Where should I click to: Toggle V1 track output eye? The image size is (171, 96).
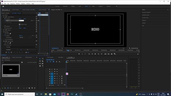[x=57, y=74]
